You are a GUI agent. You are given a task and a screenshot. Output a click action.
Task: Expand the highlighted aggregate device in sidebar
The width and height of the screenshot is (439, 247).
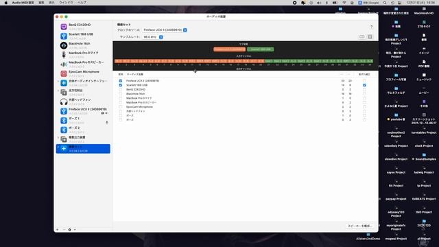click(x=58, y=147)
